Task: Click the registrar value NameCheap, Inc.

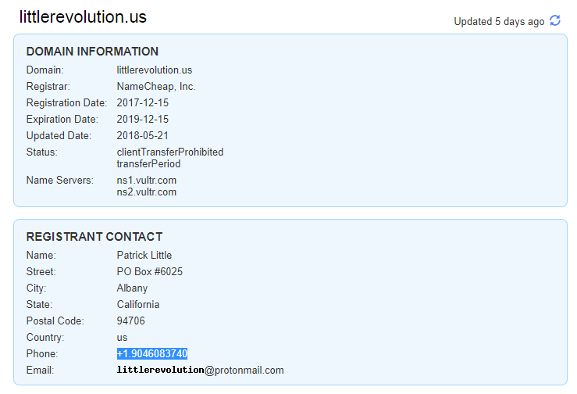Action: pos(156,87)
